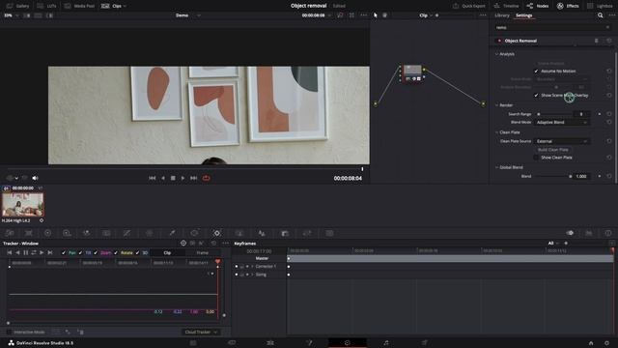Open the Color Wheels palette icon

coord(47,233)
